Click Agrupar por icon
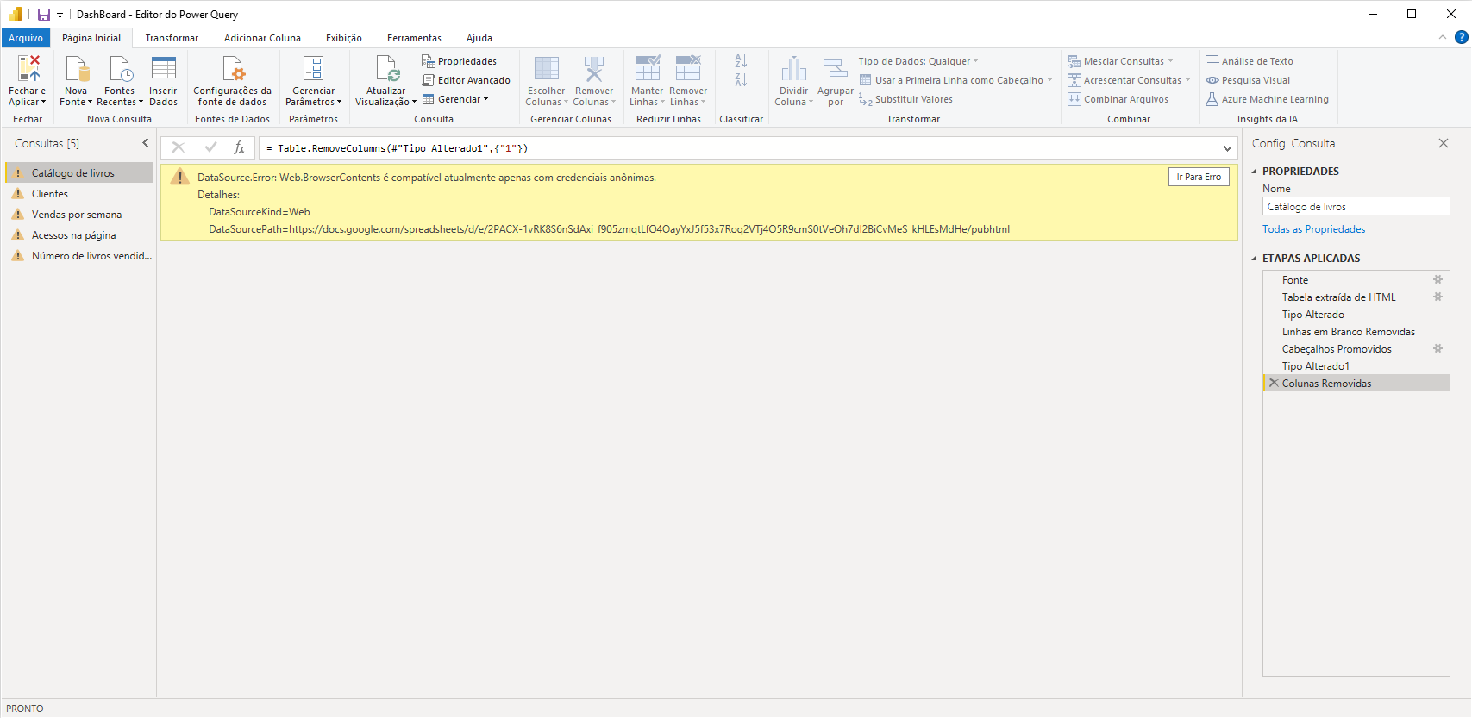This screenshot has height=718, width=1472. tap(836, 68)
